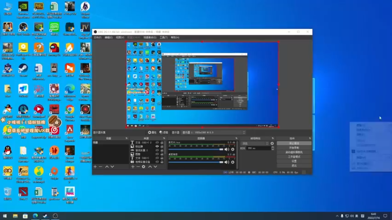The image size is (392, 220).
Task: Open Soundpad desktop shortcut
Action: click(39, 111)
